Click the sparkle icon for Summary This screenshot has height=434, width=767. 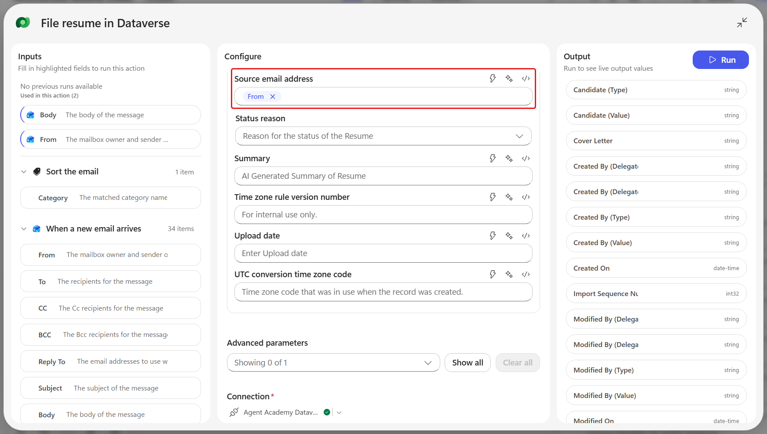pyautogui.click(x=509, y=159)
